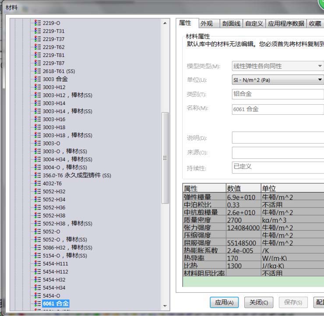Click the 说明 description input field

pos(278,138)
